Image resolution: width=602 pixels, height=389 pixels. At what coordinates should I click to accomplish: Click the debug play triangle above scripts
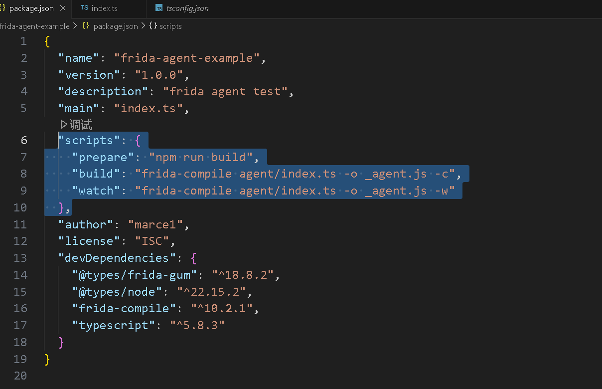(x=63, y=124)
